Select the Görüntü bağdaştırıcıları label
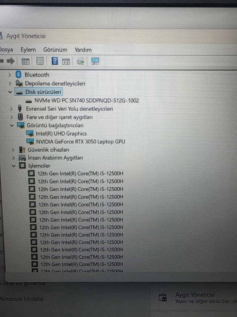 [55, 125]
